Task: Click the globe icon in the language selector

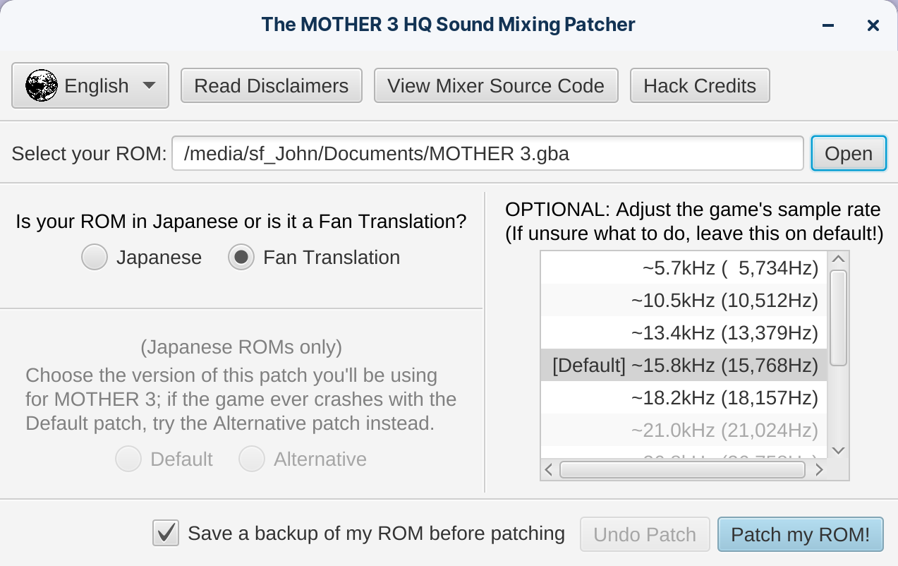Action: [42, 85]
